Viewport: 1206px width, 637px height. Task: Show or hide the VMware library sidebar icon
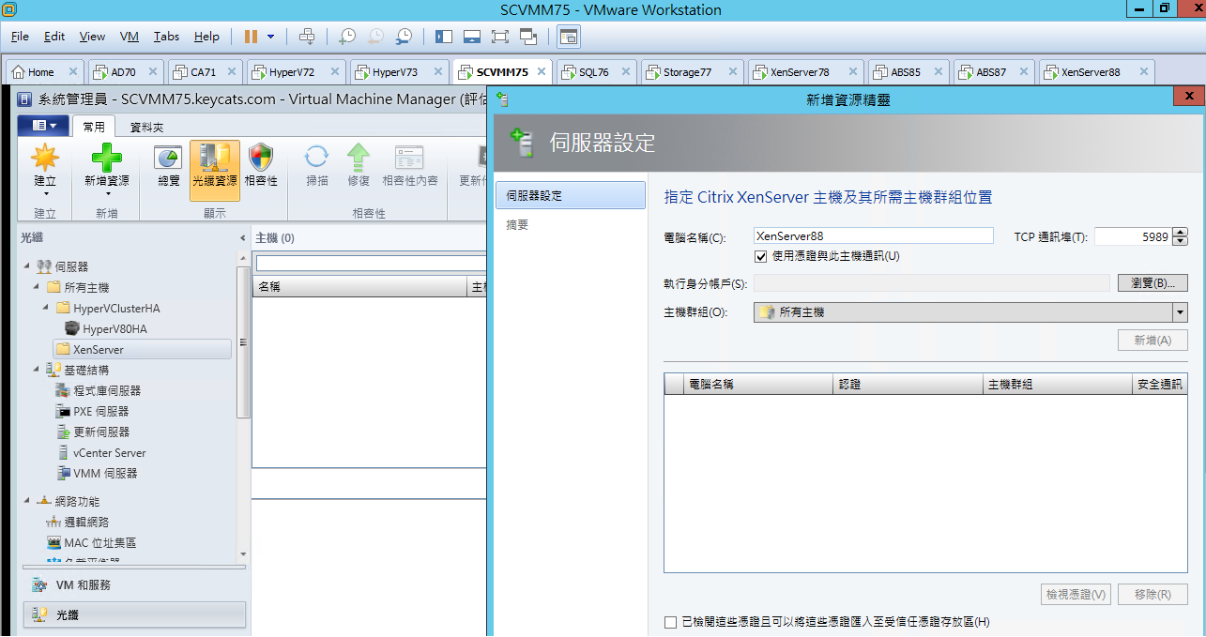(x=444, y=37)
